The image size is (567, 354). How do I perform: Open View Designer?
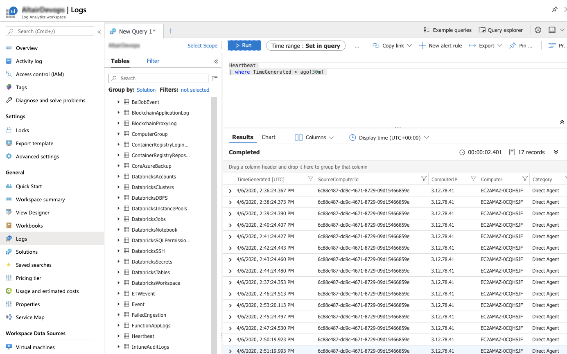(x=33, y=213)
